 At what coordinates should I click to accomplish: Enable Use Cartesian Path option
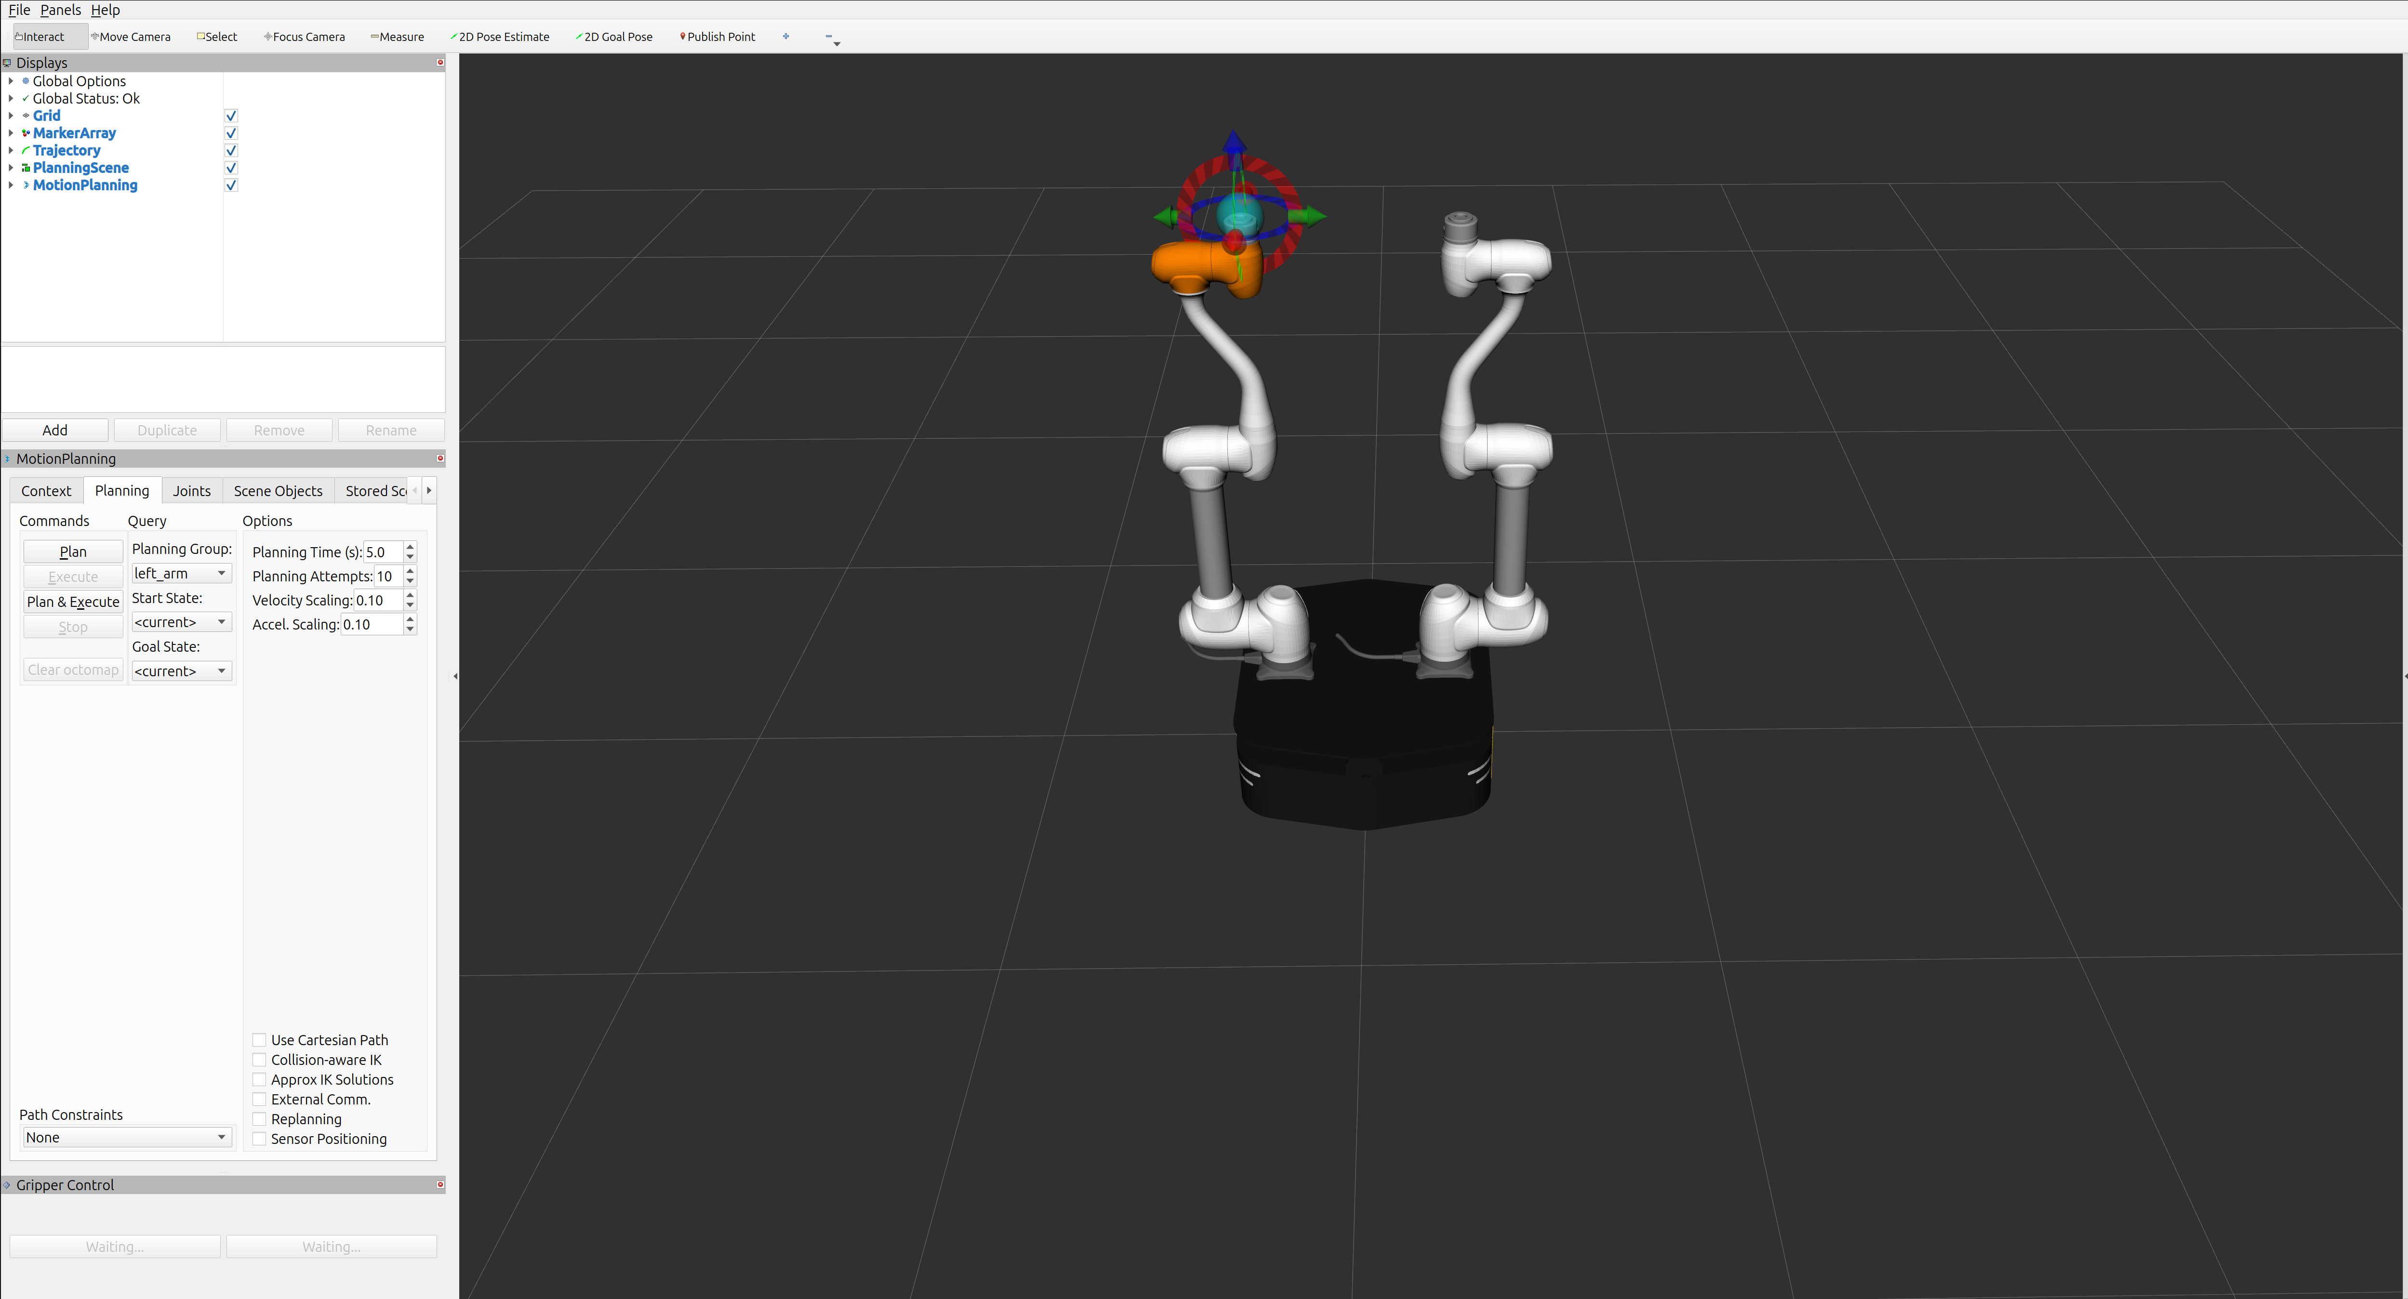(x=260, y=1039)
